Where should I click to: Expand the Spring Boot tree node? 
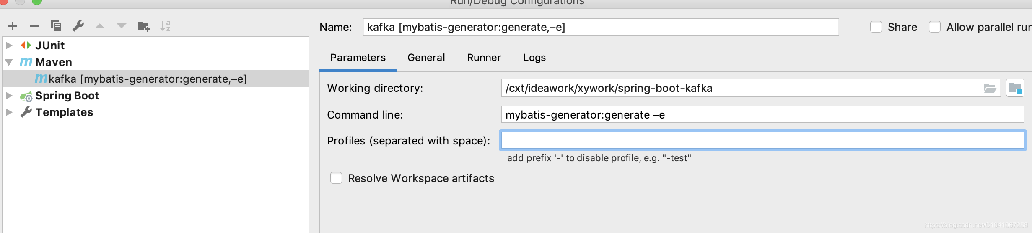click(x=9, y=96)
